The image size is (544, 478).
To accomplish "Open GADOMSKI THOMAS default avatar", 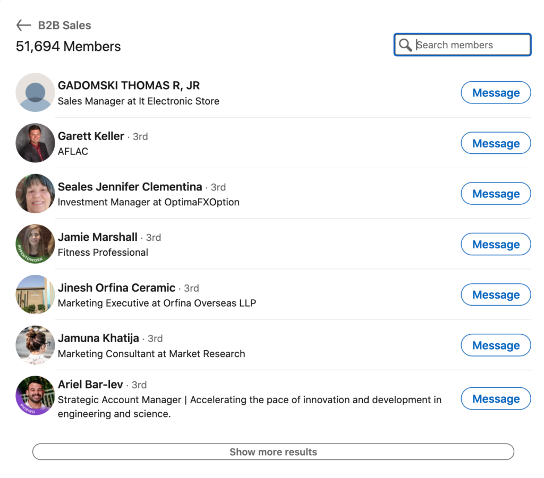I will [36, 92].
